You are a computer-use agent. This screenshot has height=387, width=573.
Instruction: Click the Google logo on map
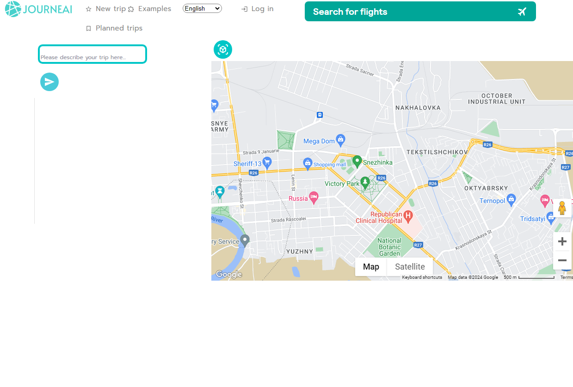(229, 275)
